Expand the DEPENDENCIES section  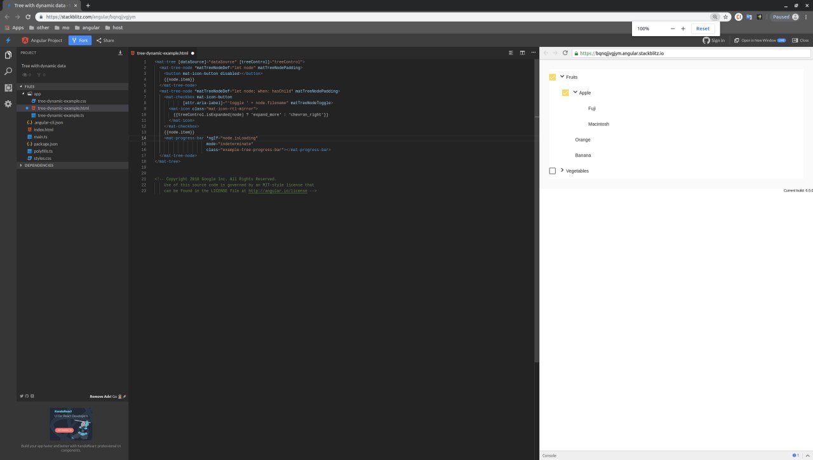click(x=72, y=165)
